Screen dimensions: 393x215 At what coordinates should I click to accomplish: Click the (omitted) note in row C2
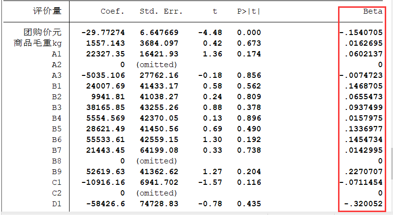[x=157, y=193]
